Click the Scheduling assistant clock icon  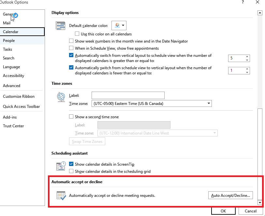point(61,166)
